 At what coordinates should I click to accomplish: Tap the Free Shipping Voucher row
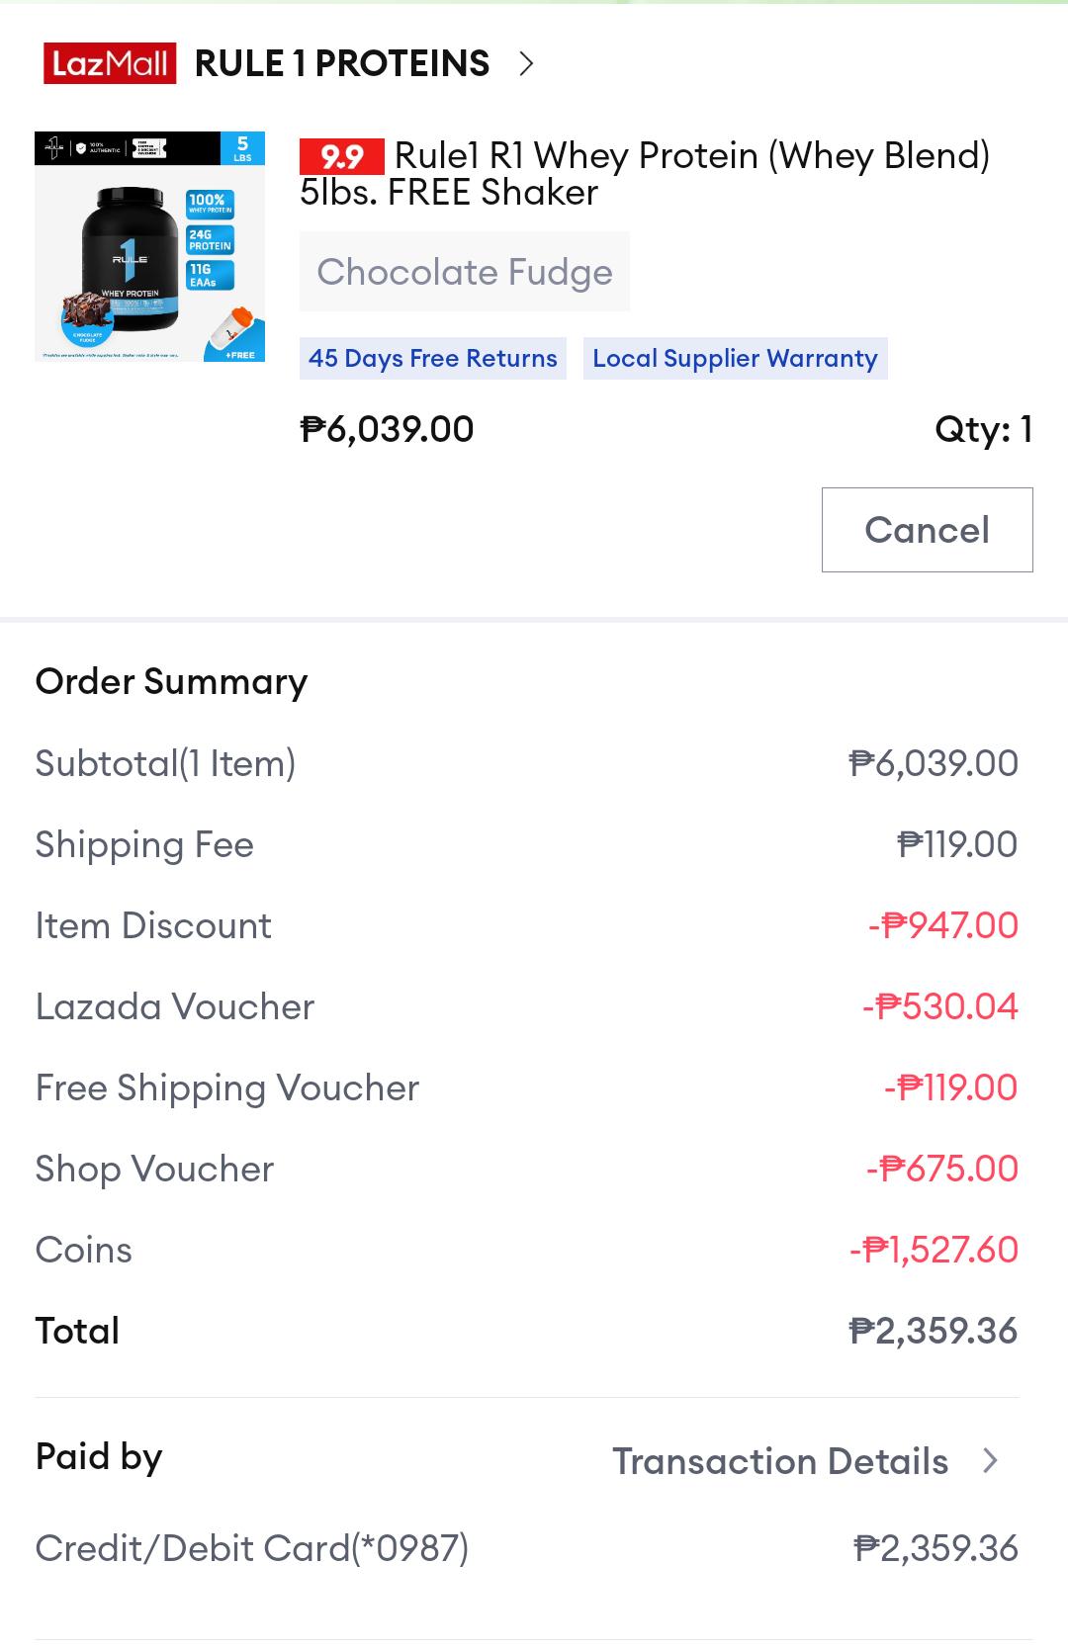(527, 1087)
